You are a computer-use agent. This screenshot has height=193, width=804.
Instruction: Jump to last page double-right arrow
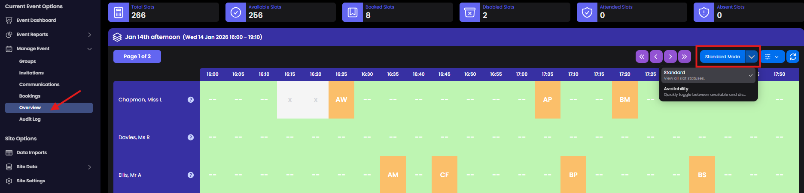684,56
